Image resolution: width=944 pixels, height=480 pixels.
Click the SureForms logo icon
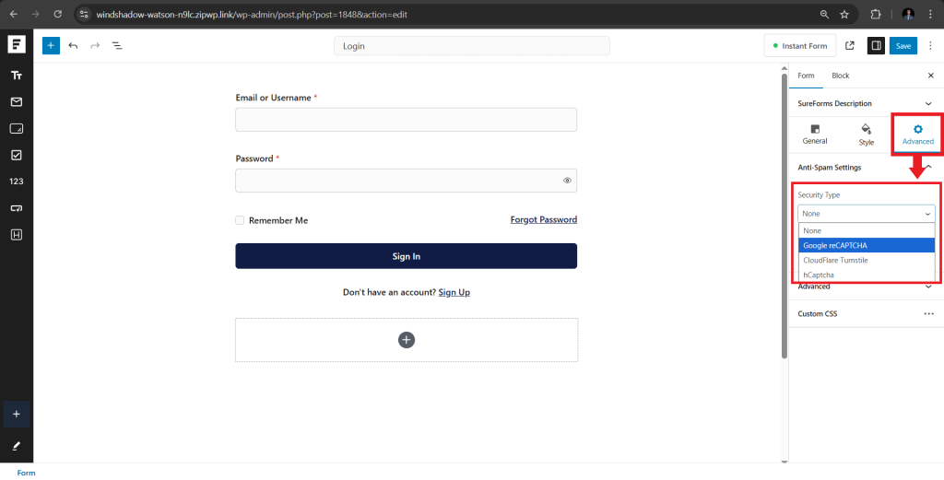point(17,45)
